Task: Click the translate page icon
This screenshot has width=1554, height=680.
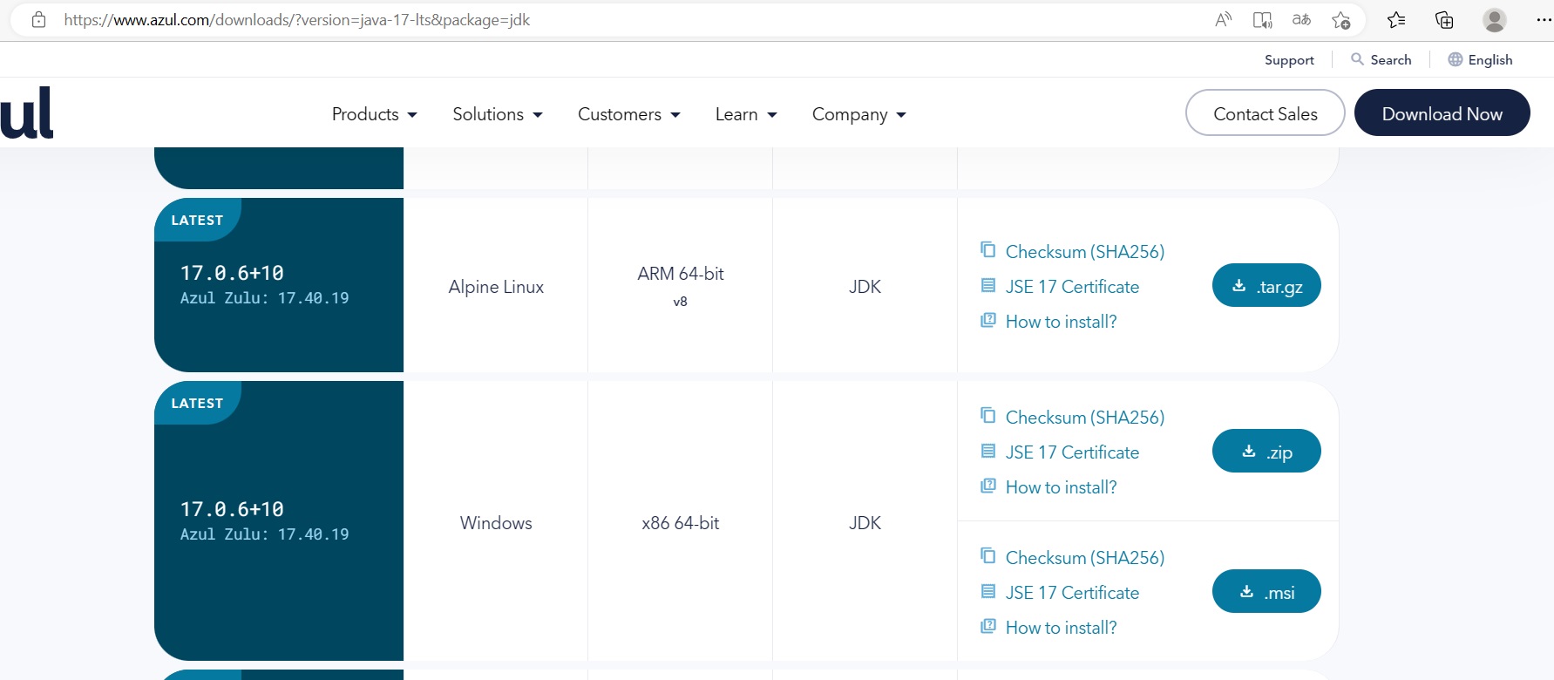Action: pyautogui.click(x=1301, y=19)
